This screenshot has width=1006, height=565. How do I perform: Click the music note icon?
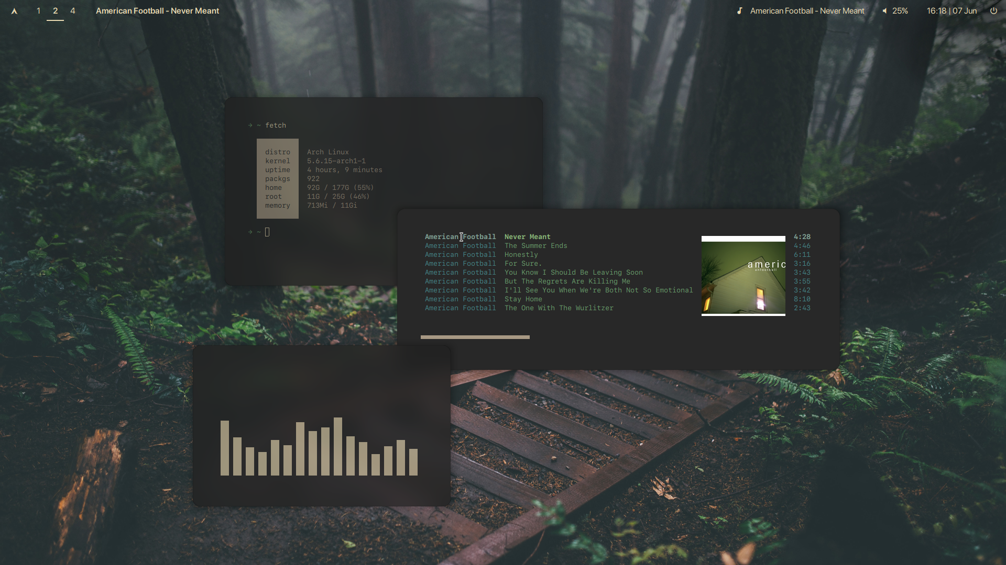pos(739,11)
